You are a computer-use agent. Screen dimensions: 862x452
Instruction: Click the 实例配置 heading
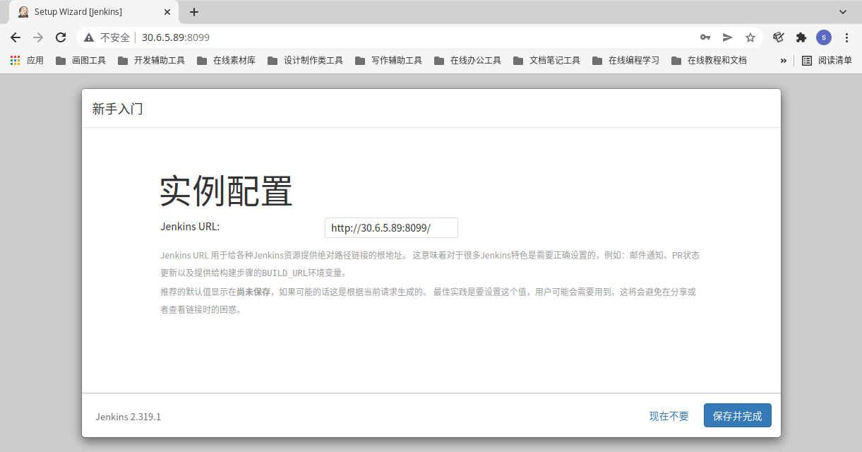pyautogui.click(x=226, y=190)
